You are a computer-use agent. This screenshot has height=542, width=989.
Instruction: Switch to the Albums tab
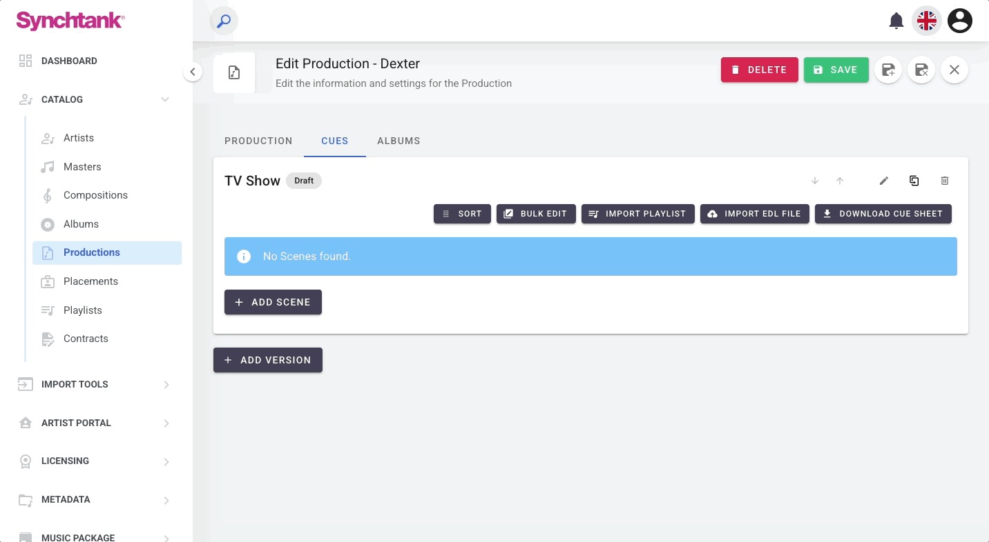pyautogui.click(x=399, y=141)
